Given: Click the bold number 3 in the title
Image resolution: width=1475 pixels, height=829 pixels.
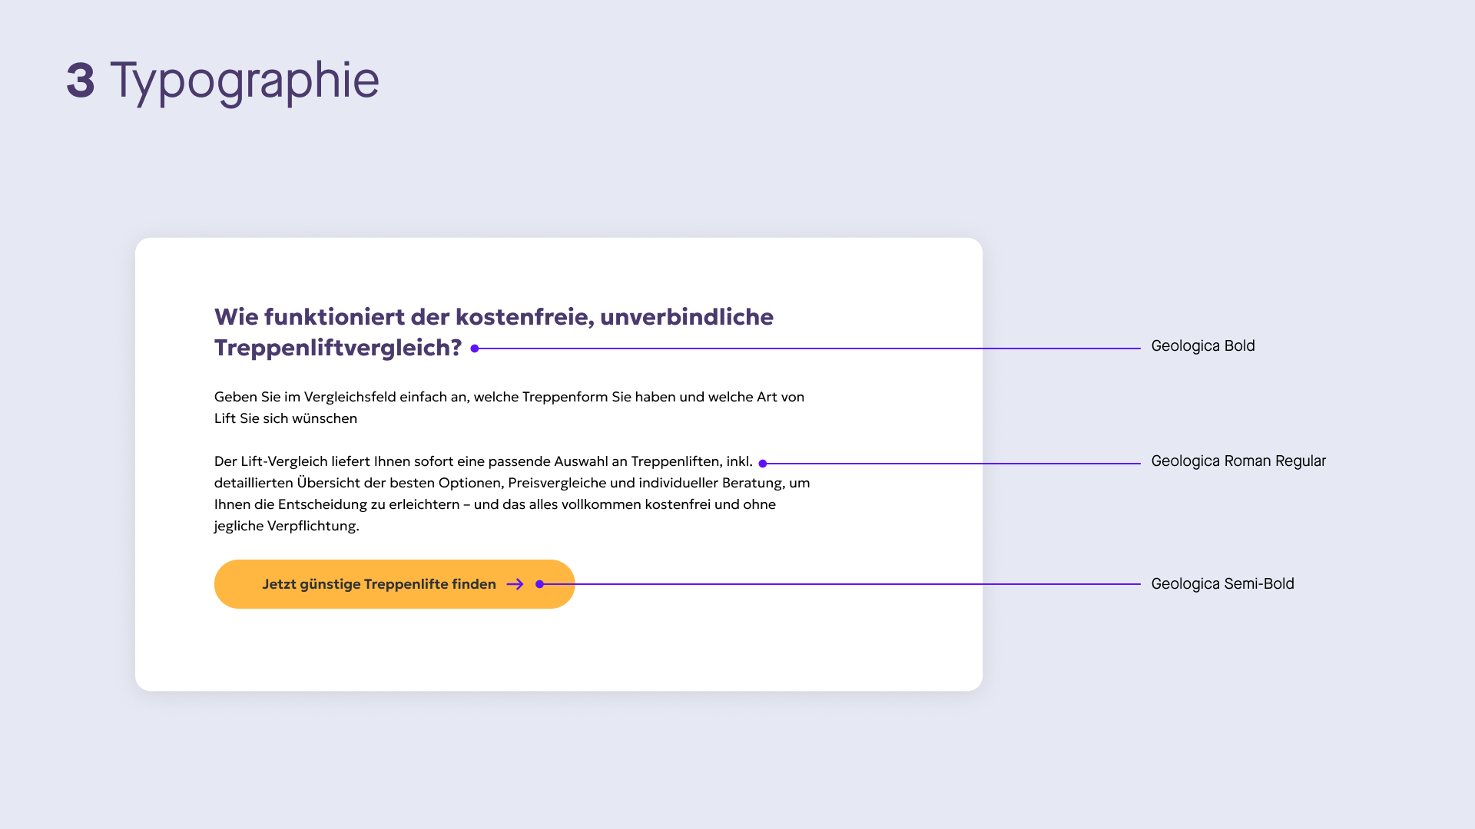Looking at the screenshot, I should [x=81, y=81].
